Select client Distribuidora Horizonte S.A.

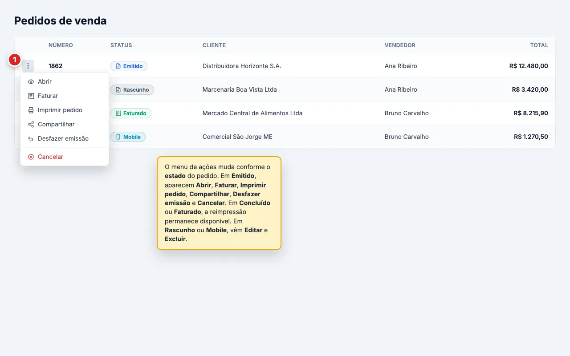click(x=242, y=66)
